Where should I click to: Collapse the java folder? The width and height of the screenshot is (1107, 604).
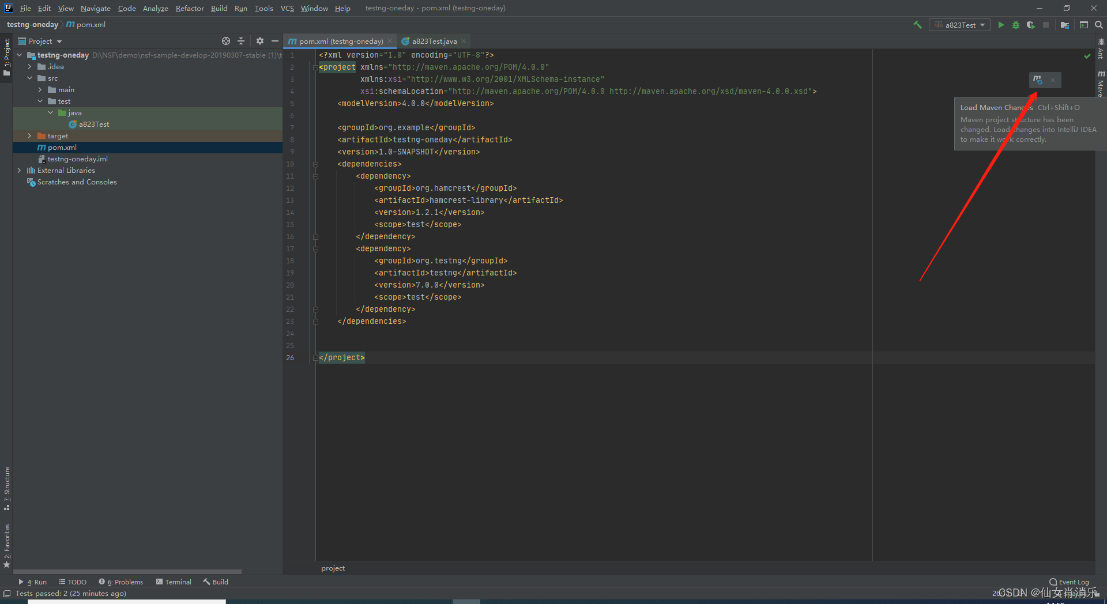50,113
